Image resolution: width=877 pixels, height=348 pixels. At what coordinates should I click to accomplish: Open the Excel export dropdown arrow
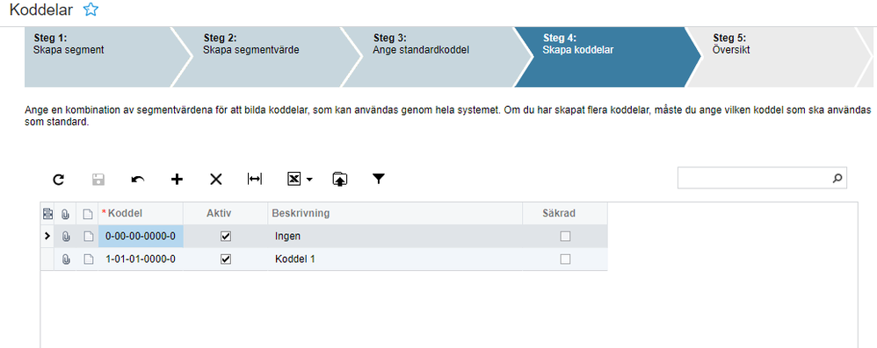[x=309, y=180]
